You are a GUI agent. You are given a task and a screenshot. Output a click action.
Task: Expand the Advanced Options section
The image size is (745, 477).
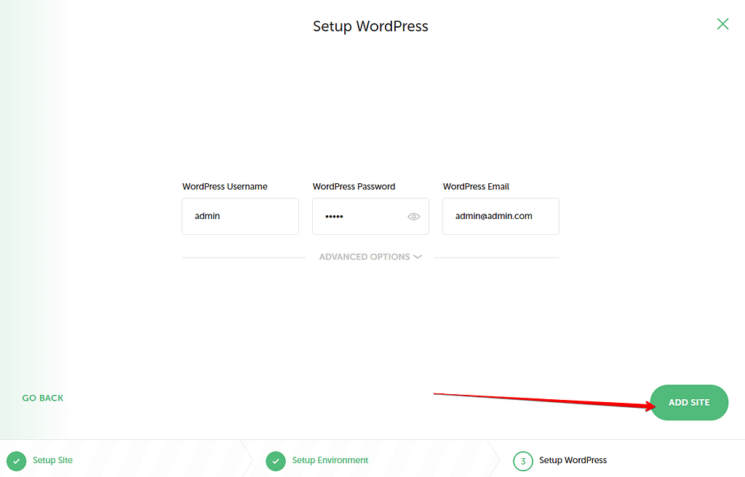pyautogui.click(x=370, y=257)
